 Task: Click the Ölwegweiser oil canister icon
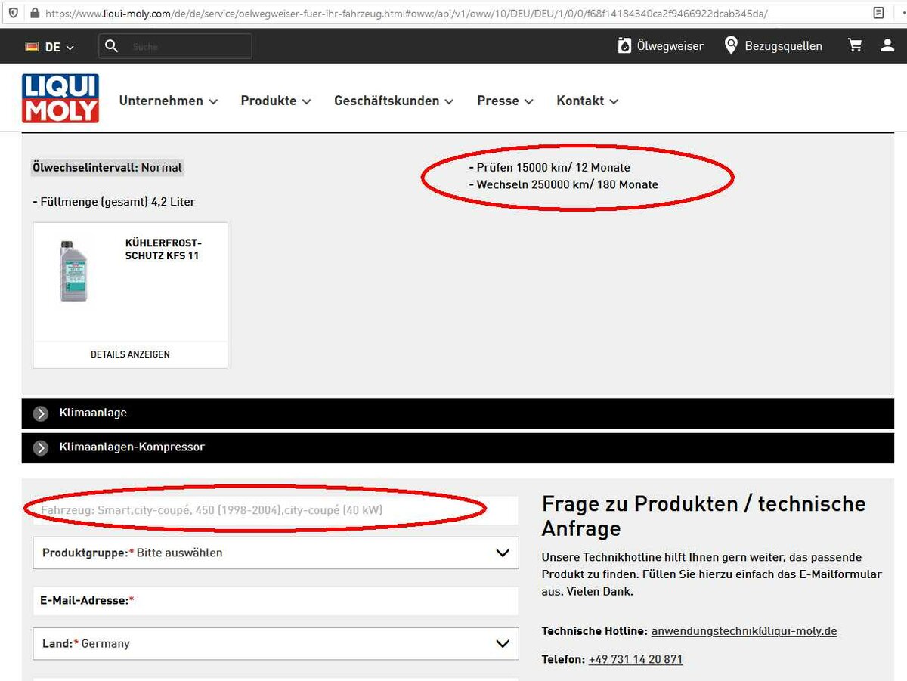pyautogui.click(x=624, y=46)
